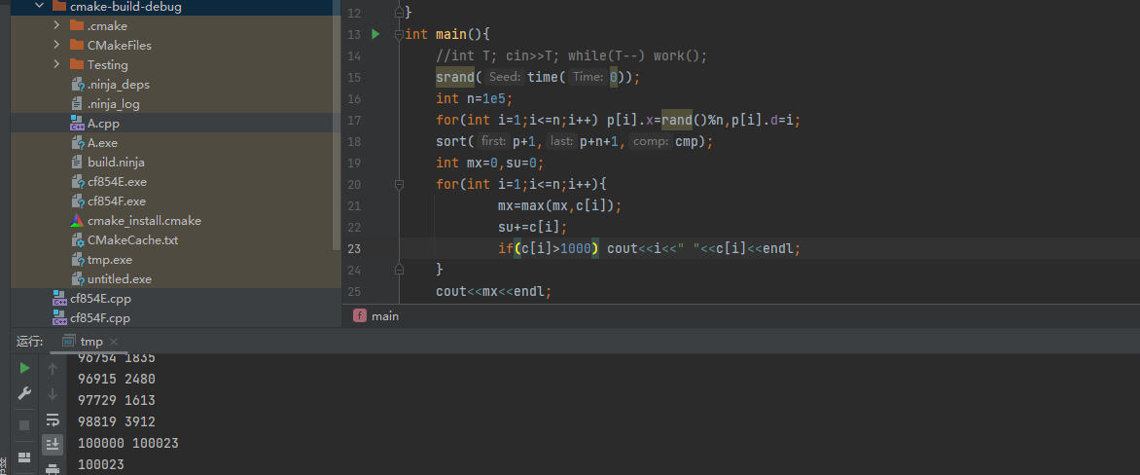This screenshot has width=1140, height=475.
Task: Open cf854E.cpp source file
Action: (100, 299)
